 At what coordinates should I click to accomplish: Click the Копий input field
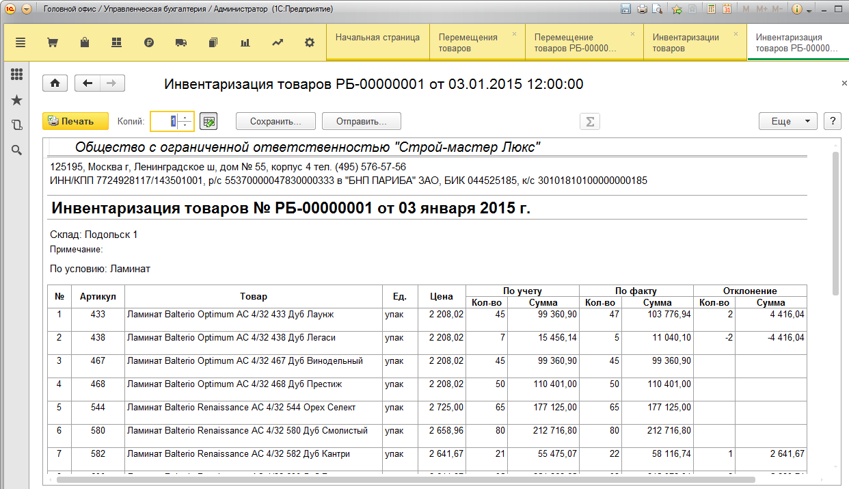tap(165, 121)
